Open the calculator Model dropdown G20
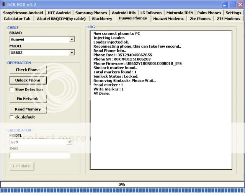This screenshot has height=193, width=245. 70,142
